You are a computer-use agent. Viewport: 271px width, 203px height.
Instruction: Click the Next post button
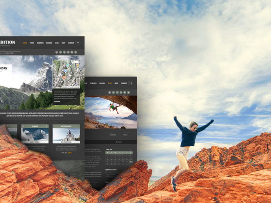click(x=125, y=135)
